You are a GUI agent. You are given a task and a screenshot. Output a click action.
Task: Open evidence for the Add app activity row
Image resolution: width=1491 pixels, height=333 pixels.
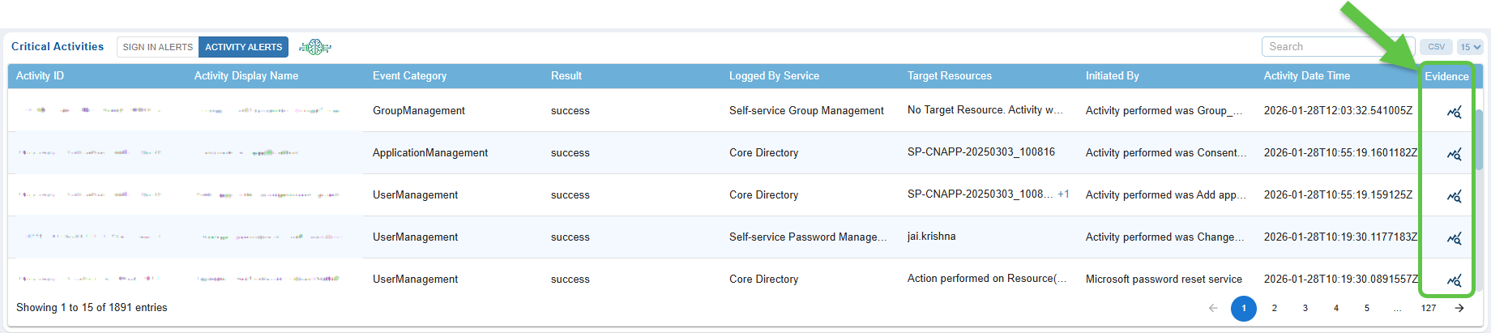[x=1454, y=196]
